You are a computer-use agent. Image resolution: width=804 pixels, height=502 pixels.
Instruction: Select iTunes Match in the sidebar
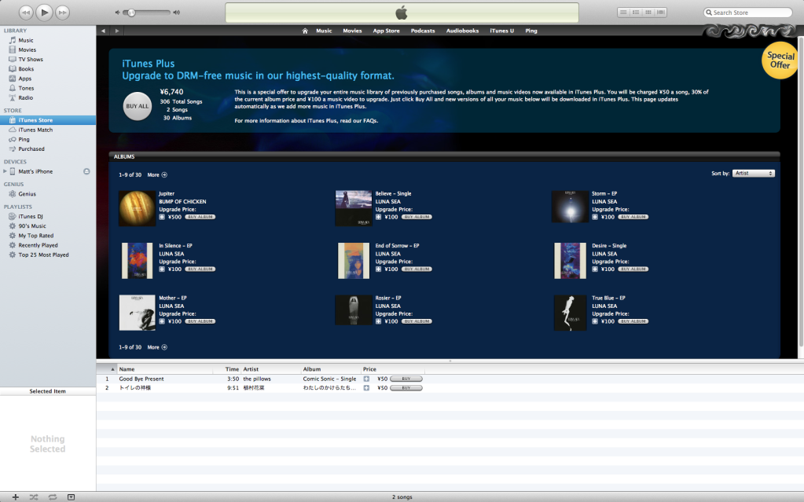tap(35, 130)
